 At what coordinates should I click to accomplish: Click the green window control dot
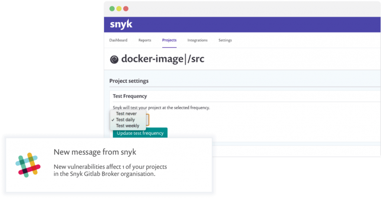coord(112,9)
